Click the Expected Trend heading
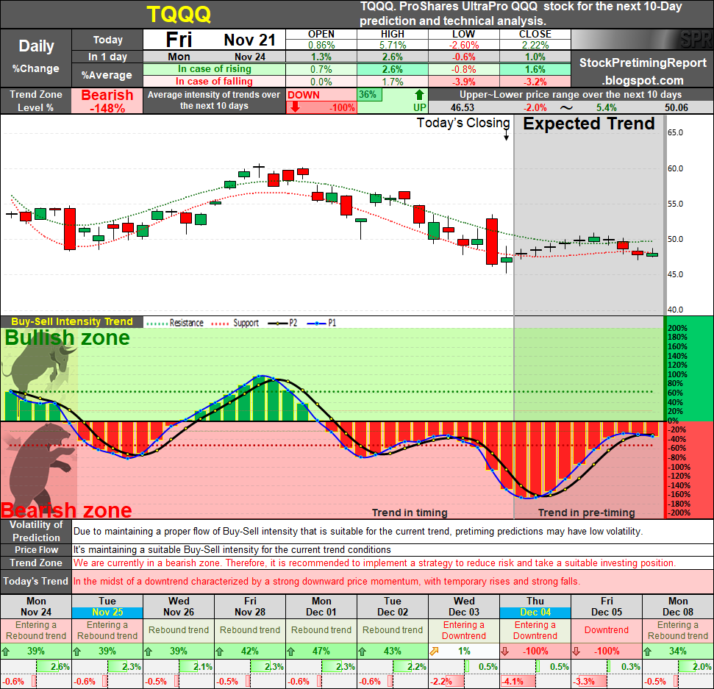Viewport: 714px width, 689px height. click(x=588, y=124)
